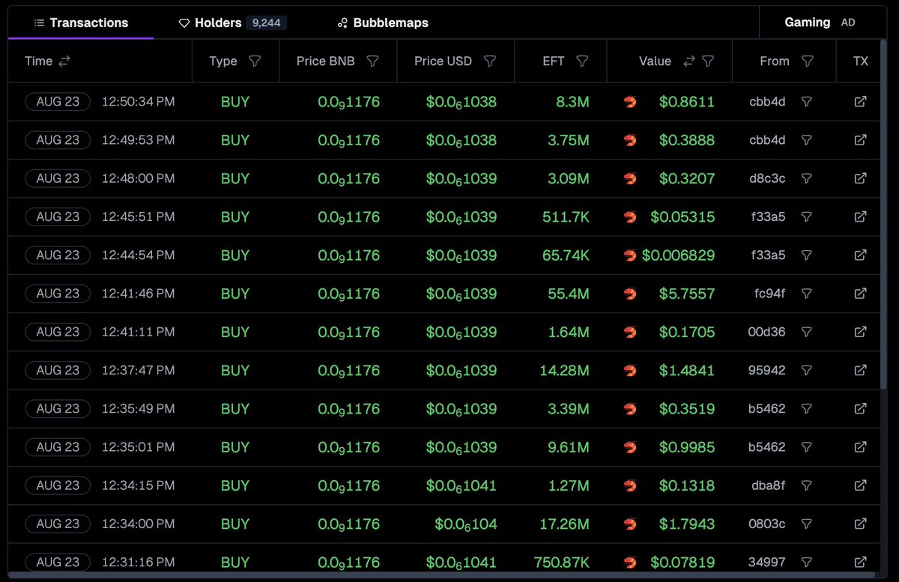The image size is (899, 582).
Task: Filter by address fc94f
Action: (807, 294)
